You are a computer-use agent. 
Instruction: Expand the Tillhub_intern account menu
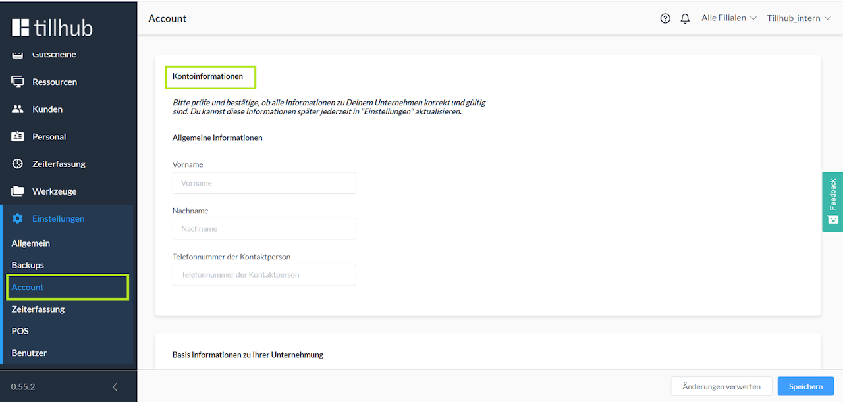[798, 18]
